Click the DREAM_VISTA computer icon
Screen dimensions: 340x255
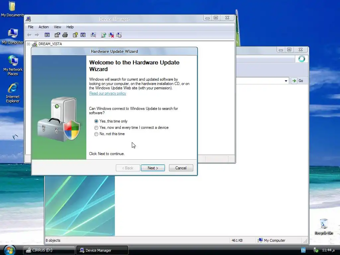click(35, 44)
